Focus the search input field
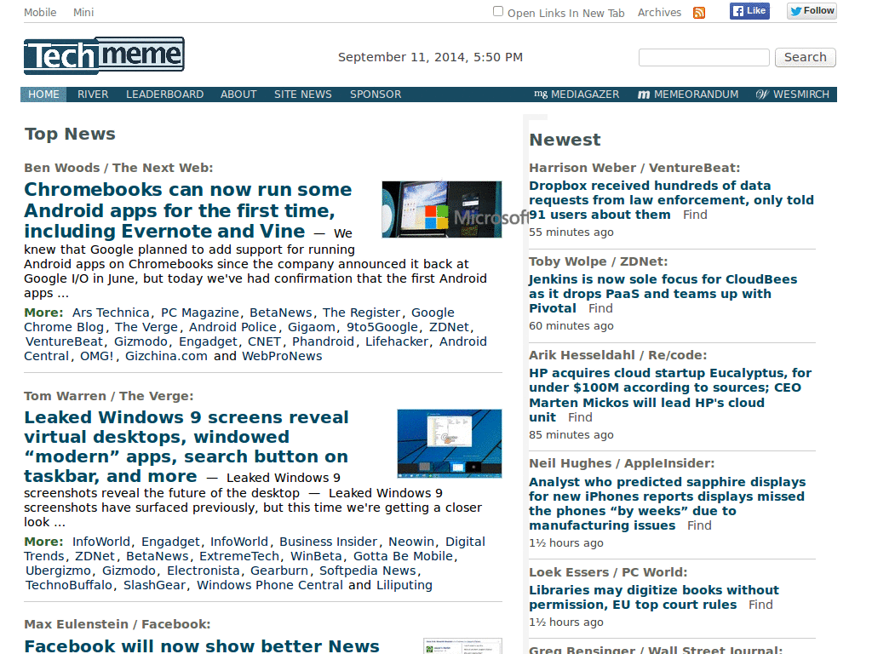872x654 pixels. point(704,57)
